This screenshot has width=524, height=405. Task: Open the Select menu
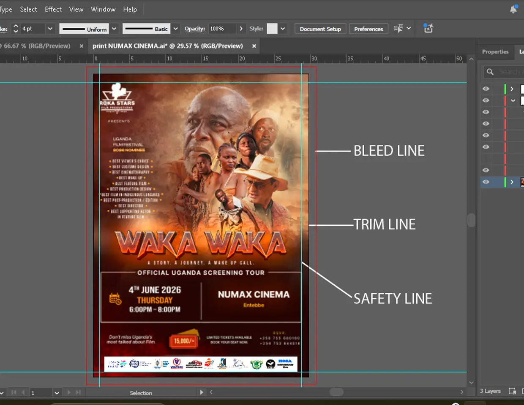29,9
